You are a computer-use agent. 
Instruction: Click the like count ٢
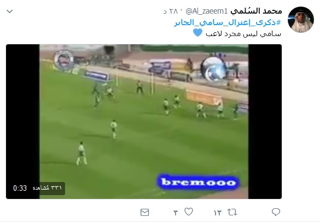(176, 213)
